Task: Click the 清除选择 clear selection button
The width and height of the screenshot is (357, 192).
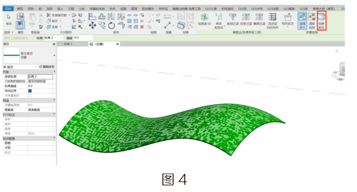Action: pyautogui.click(x=312, y=21)
